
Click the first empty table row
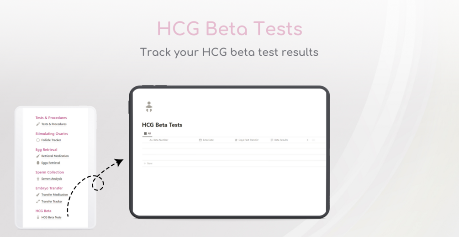(233, 146)
